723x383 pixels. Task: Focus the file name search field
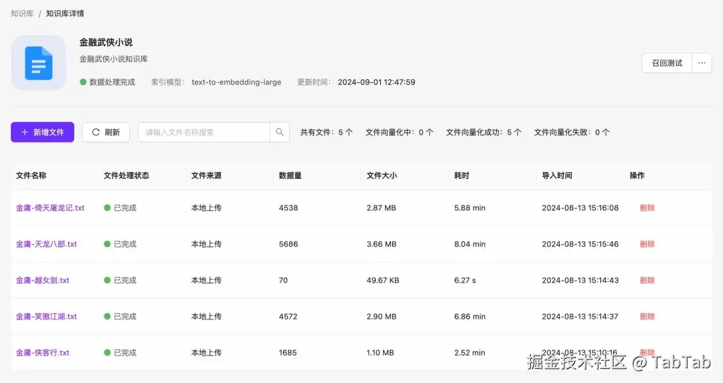coord(204,133)
